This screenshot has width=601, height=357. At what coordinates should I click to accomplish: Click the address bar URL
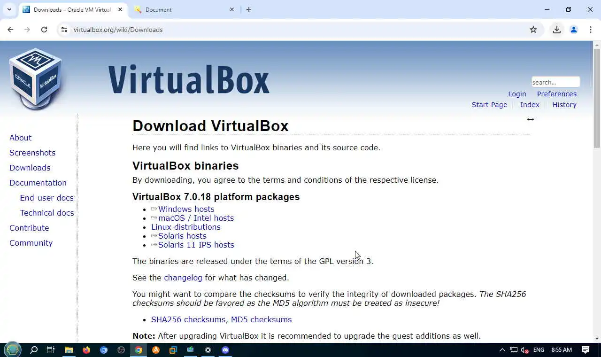118,30
